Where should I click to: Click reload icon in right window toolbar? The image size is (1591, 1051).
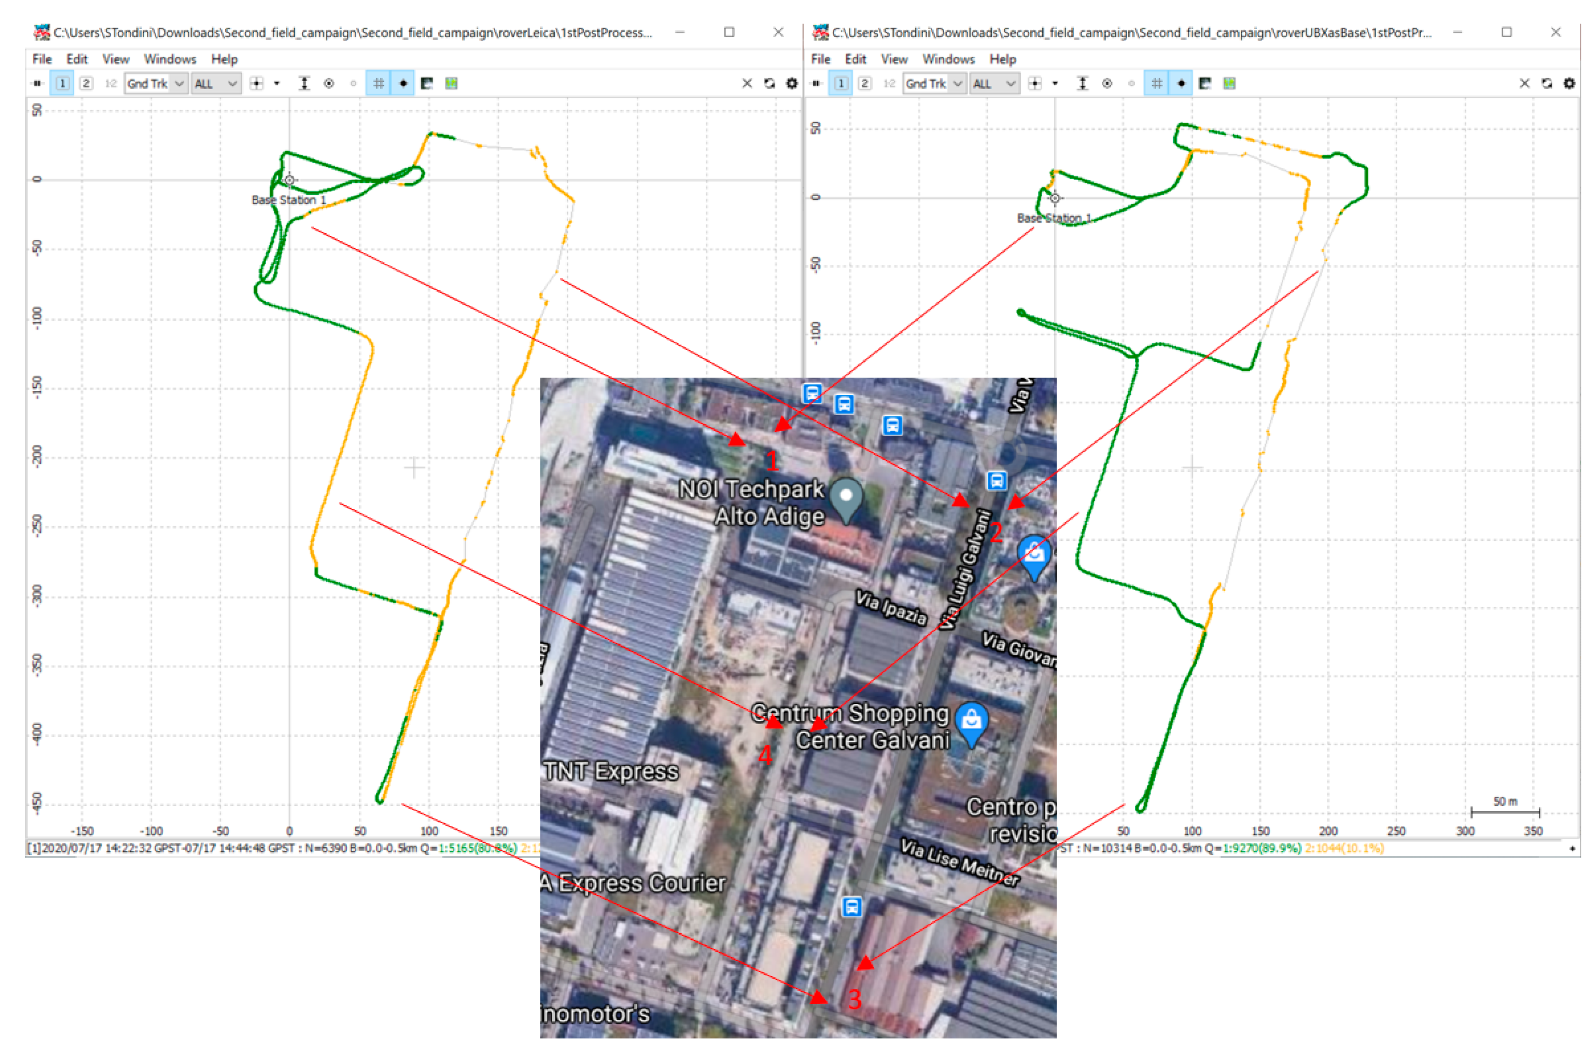tap(1547, 84)
